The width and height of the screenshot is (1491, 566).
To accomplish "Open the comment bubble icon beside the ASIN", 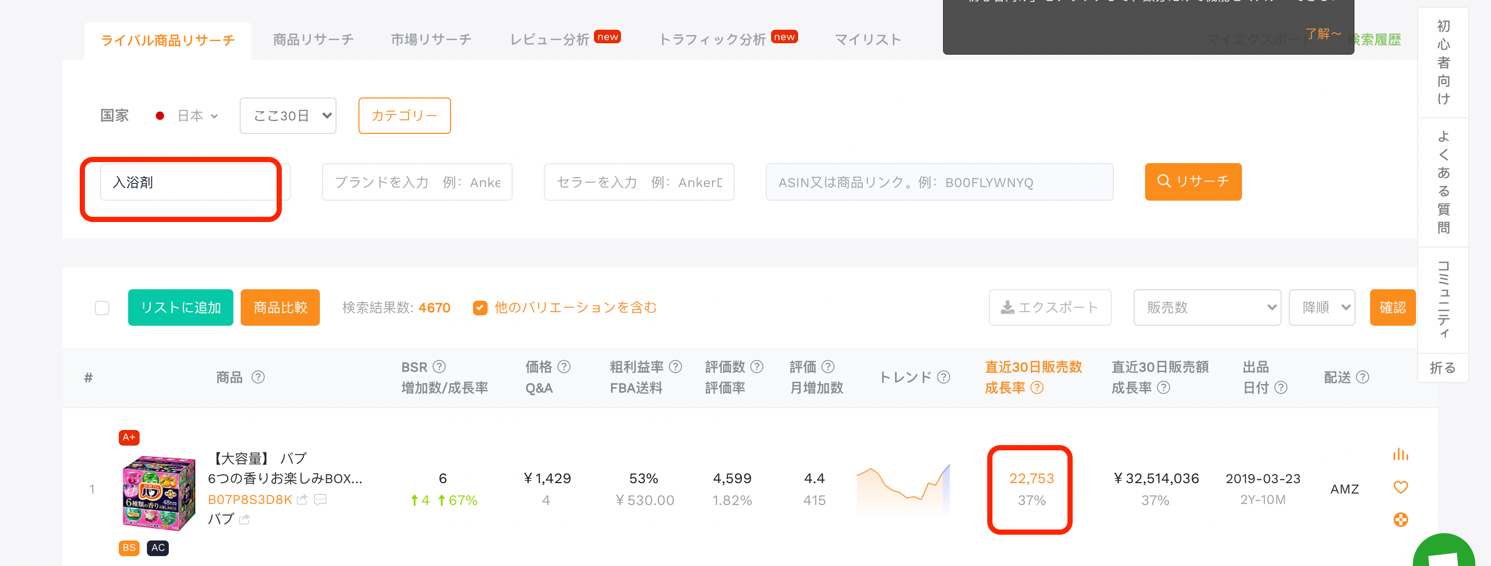I will click(321, 499).
